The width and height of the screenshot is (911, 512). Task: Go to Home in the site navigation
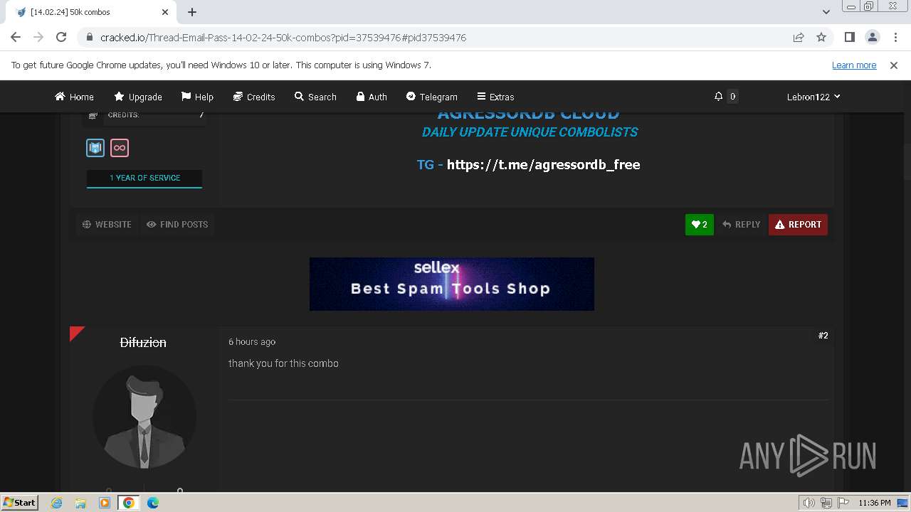[74, 97]
